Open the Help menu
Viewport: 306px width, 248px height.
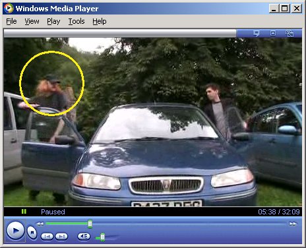click(100, 21)
